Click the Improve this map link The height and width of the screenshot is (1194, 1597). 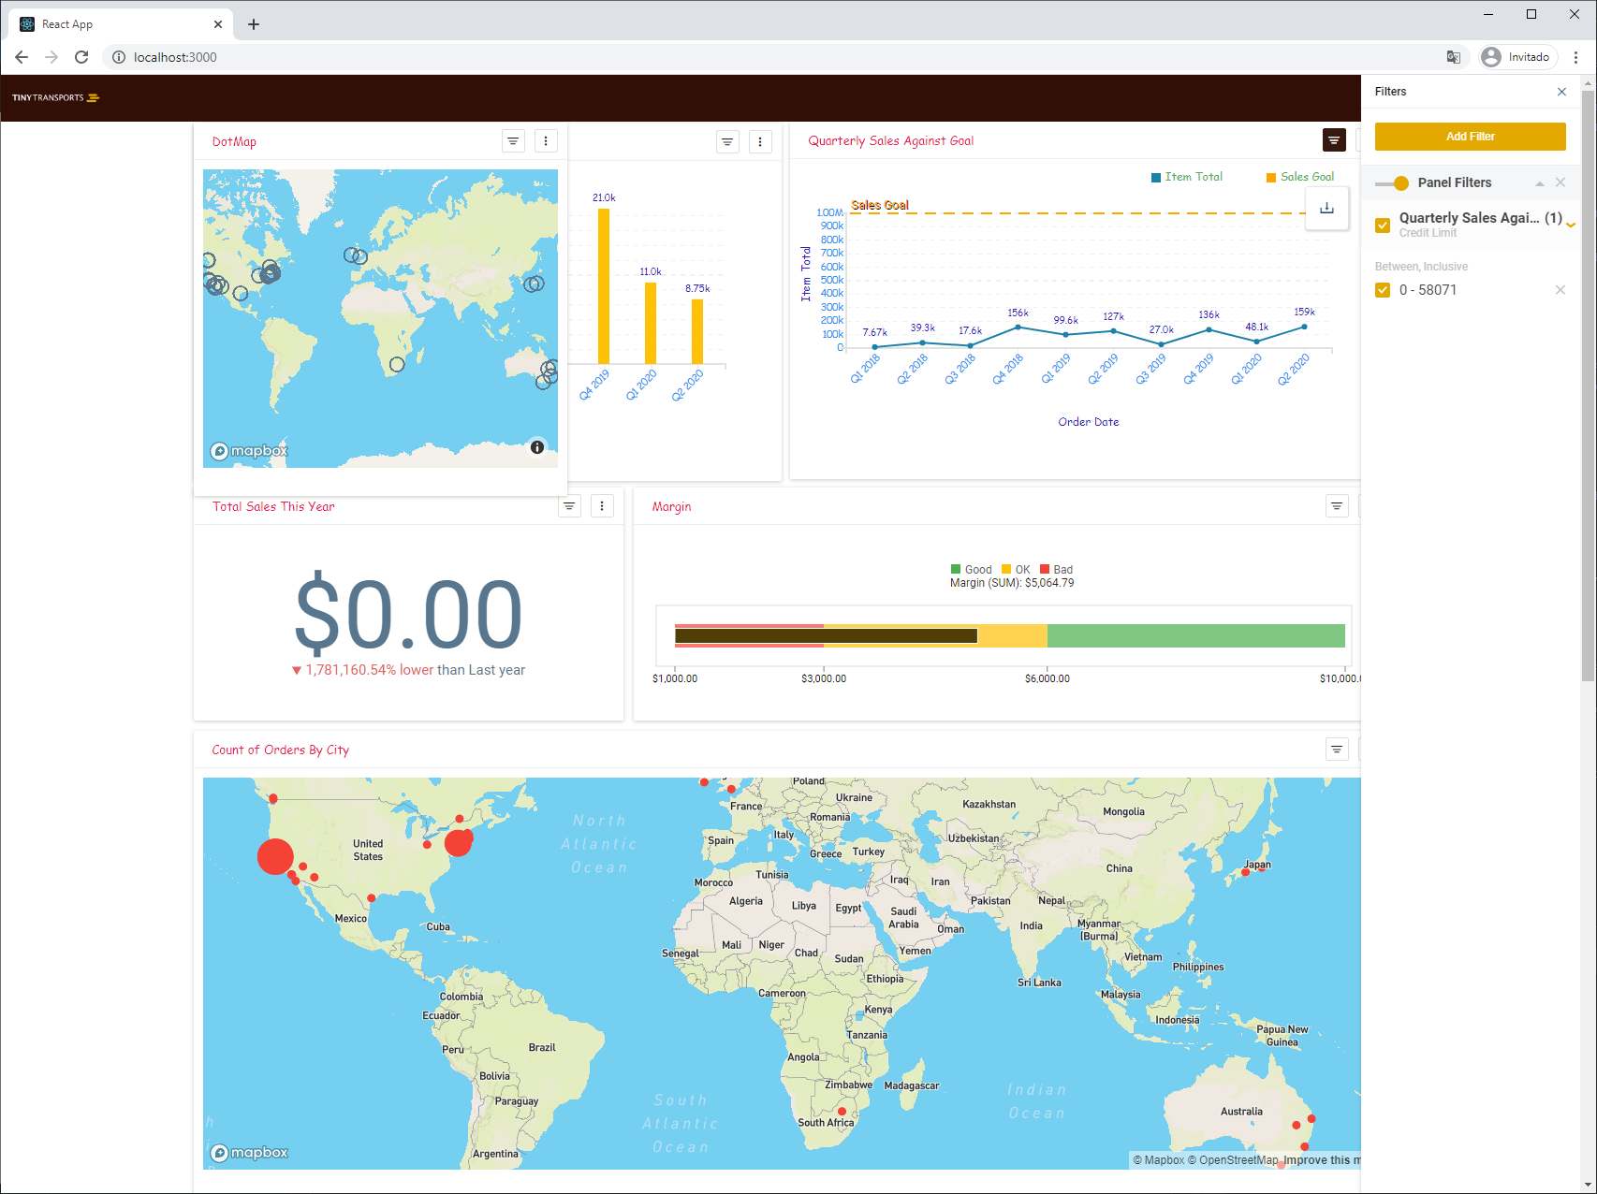coord(1321,1159)
